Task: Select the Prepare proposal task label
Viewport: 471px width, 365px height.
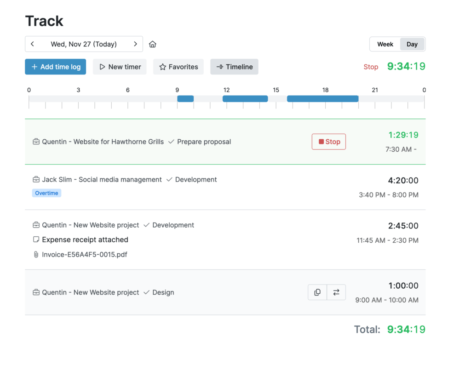Action: [x=204, y=142]
